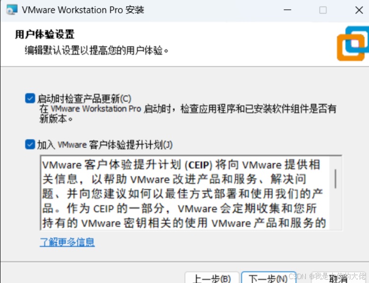369x283 pixels.
Task: Click the update check description paragraph
Action: (187, 113)
